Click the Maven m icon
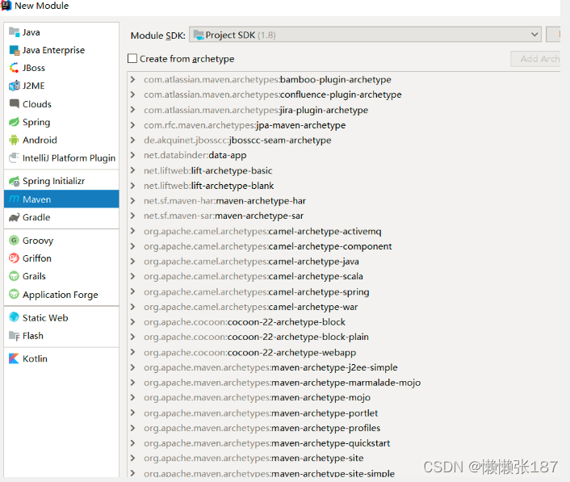 tap(15, 199)
